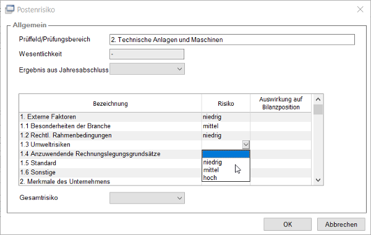Click the Bezeichnung column header
Screen dimensions: 371x235
point(110,103)
